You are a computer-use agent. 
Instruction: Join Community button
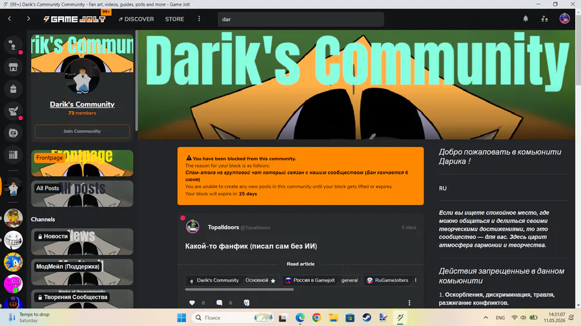82,131
